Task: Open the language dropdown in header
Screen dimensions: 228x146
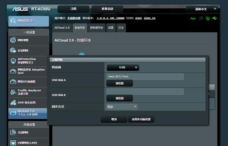Action: click(x=202, y=9)
